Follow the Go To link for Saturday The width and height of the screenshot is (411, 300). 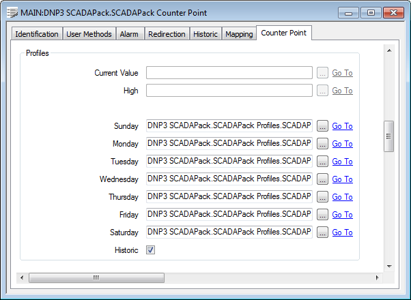(342, 232)
